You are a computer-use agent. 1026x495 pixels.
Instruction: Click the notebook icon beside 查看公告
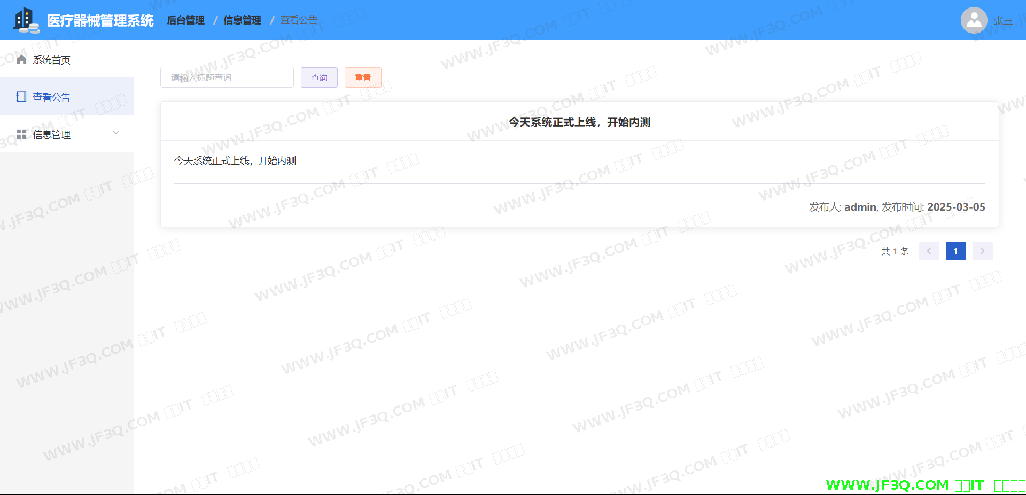click(21, 97)
